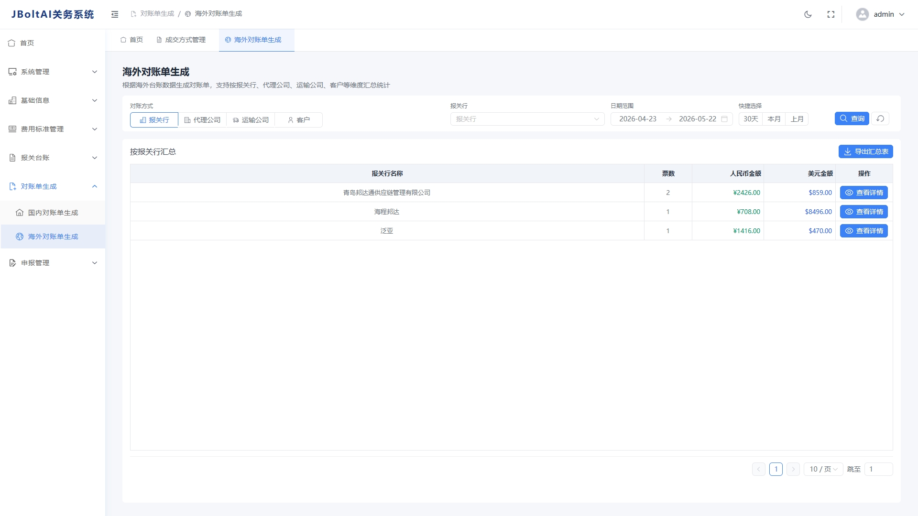
Task: Choose 运输公司 reconciliation mode
Action: (x=251, y=120)
